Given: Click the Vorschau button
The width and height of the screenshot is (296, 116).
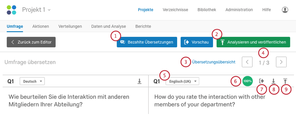Looking at the screenshot, I should click(197, 42).
